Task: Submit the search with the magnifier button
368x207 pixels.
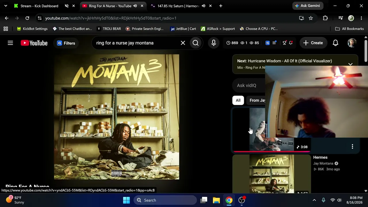Action: coord(195,43)
